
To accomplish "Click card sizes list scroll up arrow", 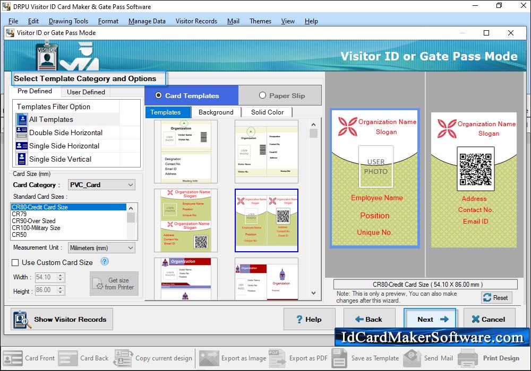I will coord(131,208).
